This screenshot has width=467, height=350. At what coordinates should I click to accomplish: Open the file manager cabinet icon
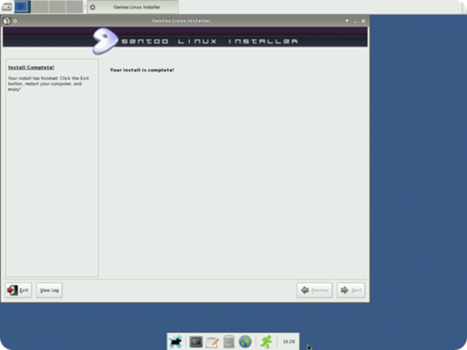click(229, 341)
